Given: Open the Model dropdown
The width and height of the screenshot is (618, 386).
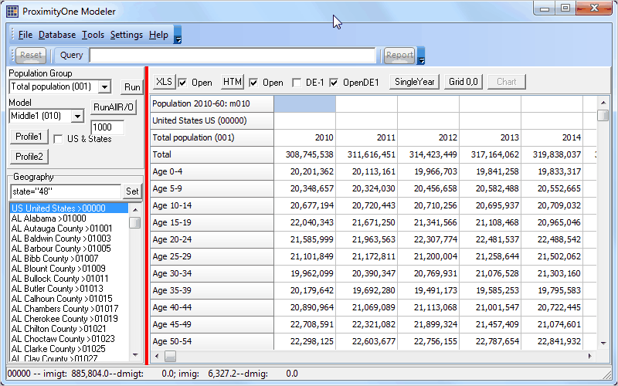Looking at the screenshot, I should pos(78,117).
